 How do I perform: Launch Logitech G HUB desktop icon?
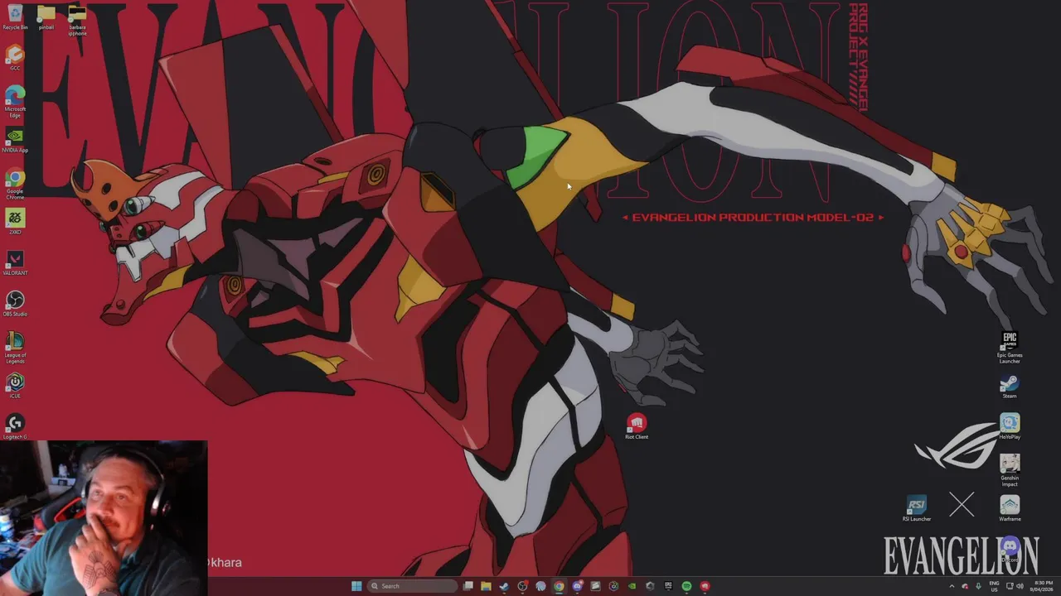(15, 426)
